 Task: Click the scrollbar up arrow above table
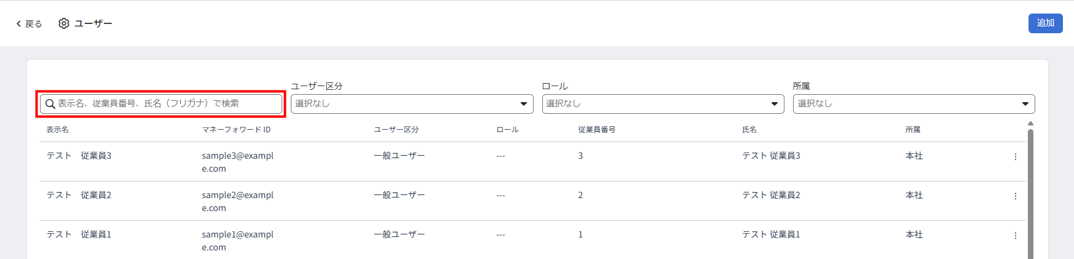tap(1030, 124)
